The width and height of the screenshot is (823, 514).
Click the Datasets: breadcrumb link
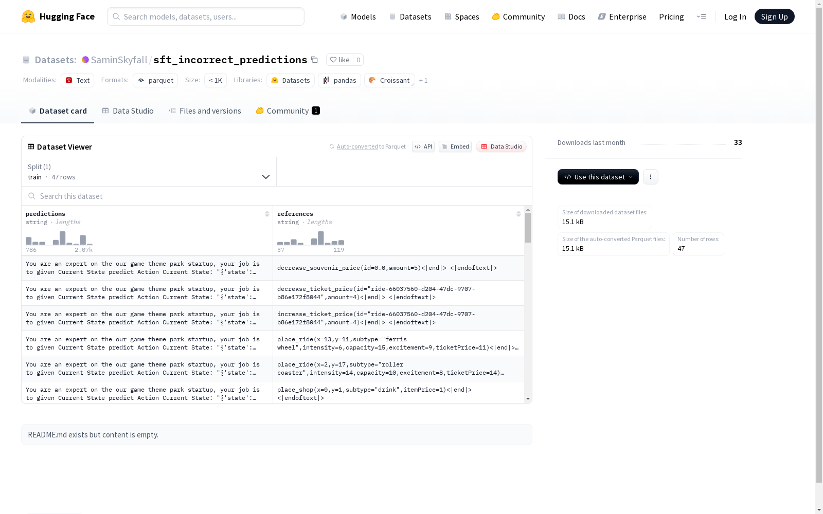[56, 60]
